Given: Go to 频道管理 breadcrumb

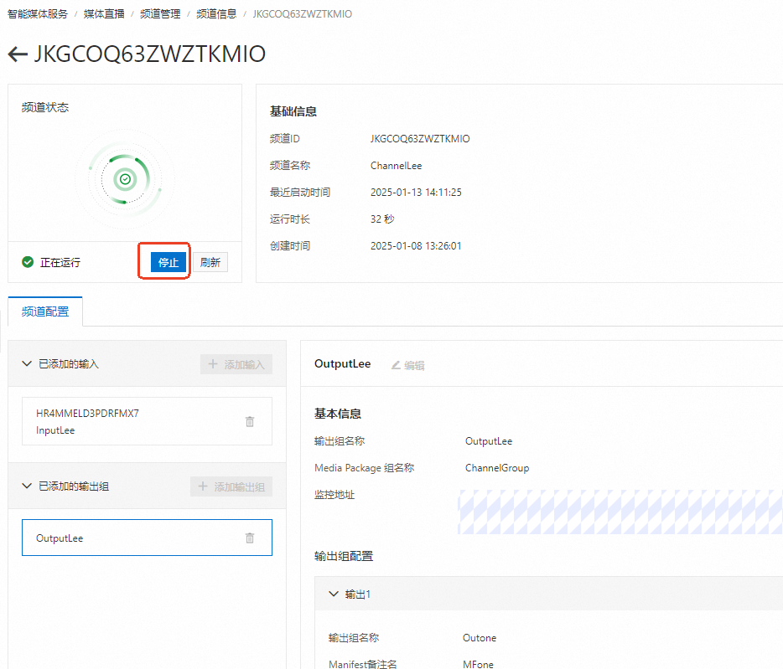Looking at the screenshot, I should 160,14.
